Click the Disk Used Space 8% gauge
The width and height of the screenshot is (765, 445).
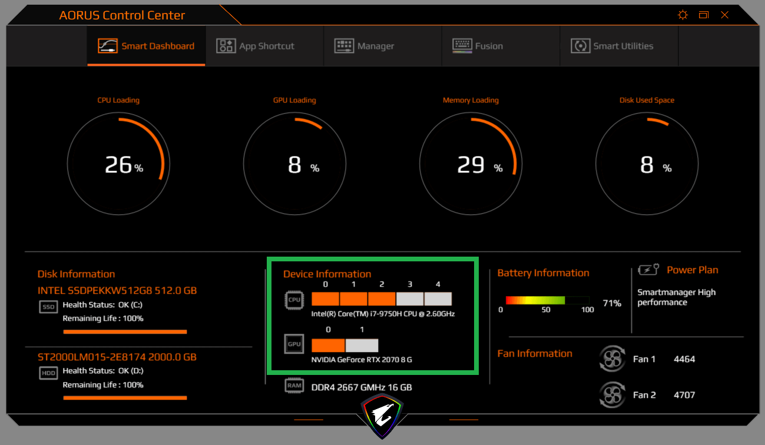(x=647, y=164)
